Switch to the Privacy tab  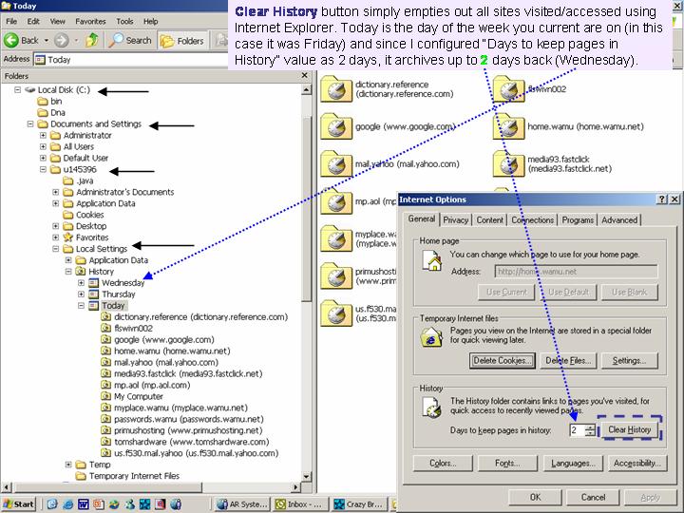tap(455, 219)
